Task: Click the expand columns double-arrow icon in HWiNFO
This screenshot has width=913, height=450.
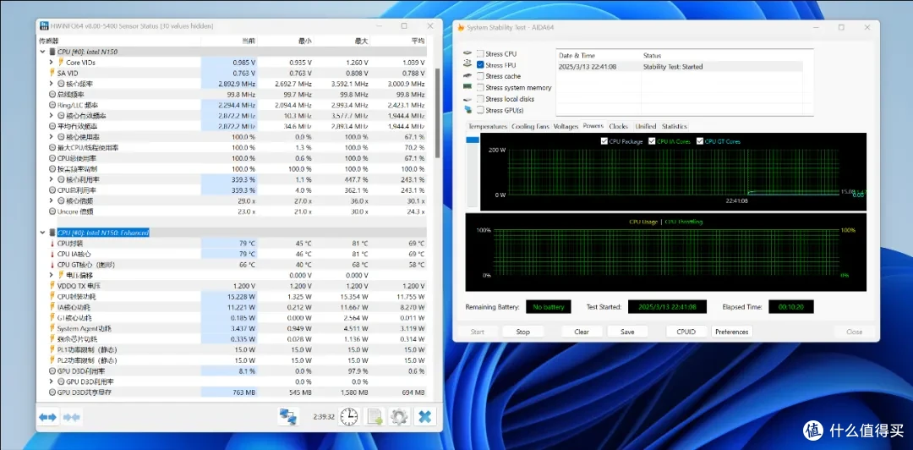Action: tap(47, 417)
